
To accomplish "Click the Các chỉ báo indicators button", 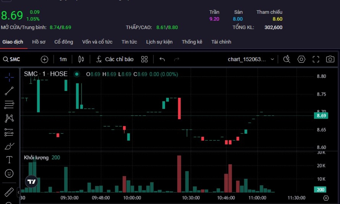I will pos(115,59).
